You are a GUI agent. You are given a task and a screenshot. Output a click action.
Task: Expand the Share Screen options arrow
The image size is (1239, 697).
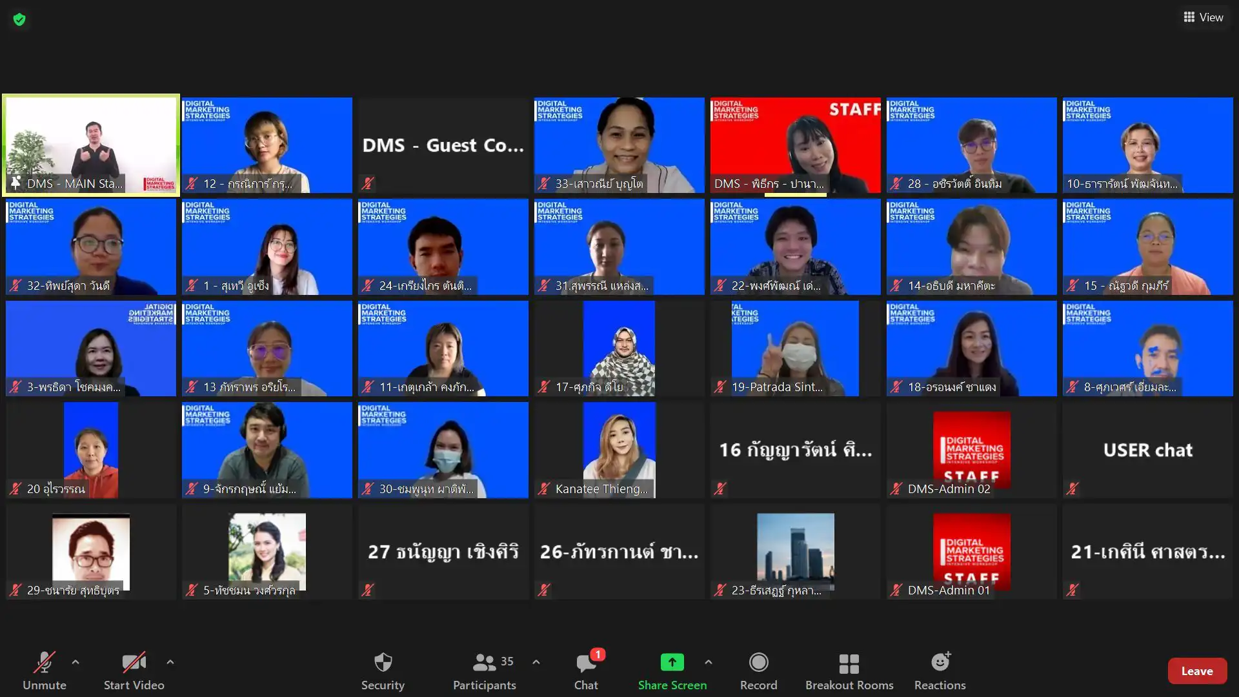(709, 662)
